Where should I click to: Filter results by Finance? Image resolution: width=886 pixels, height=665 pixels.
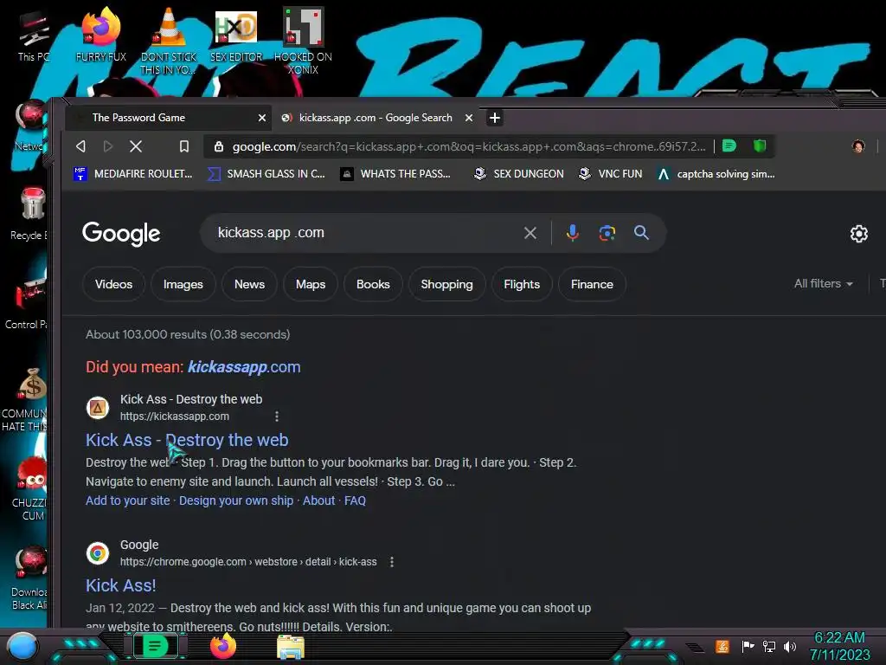click(592, 284)
